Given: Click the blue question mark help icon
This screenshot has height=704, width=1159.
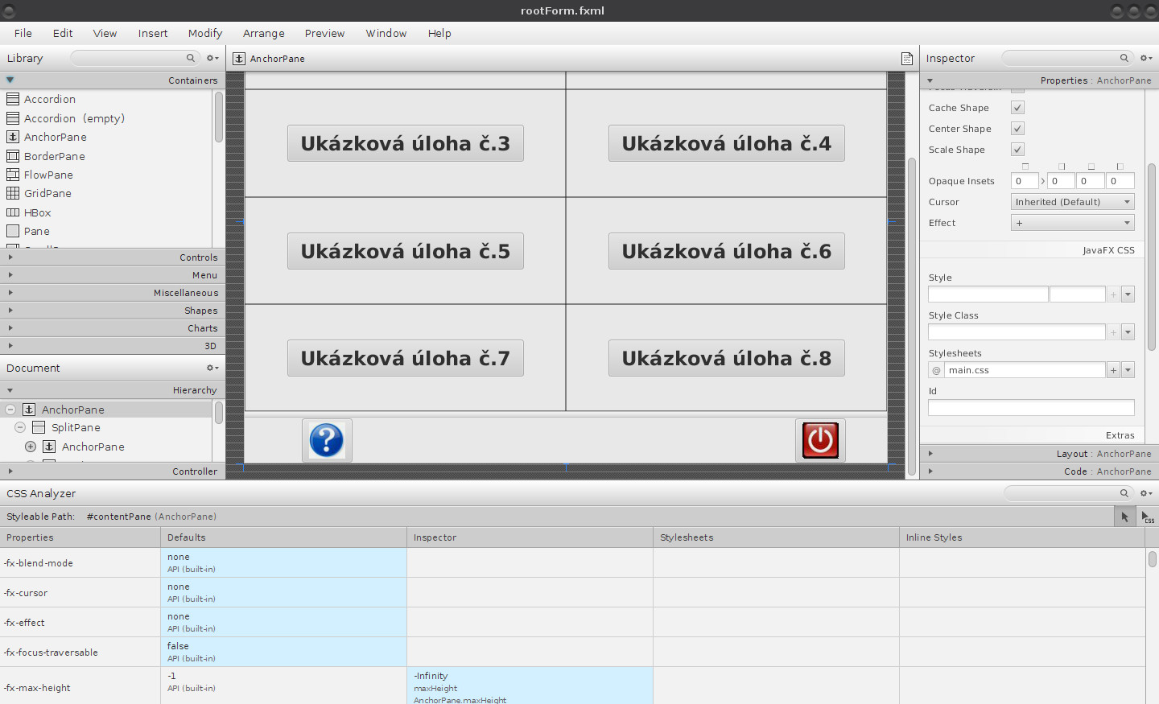Looking at the screenshot, I should [327, 440].
